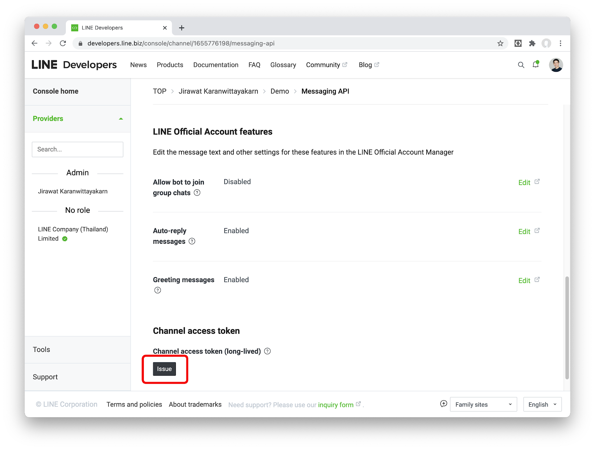Open user account profile photo

[556, 65]
